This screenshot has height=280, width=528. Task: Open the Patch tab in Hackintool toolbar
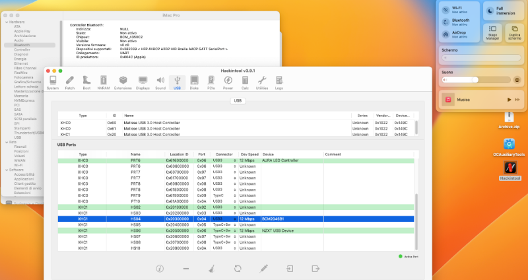70,83
